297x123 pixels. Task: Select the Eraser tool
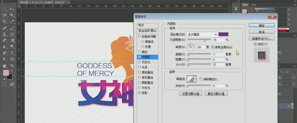click(5, 40)
